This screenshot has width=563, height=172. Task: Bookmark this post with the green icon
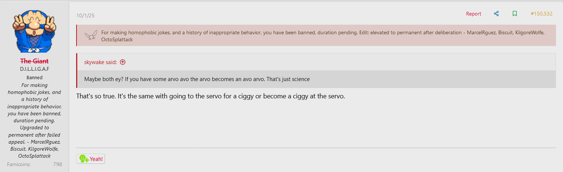(515, 14)
